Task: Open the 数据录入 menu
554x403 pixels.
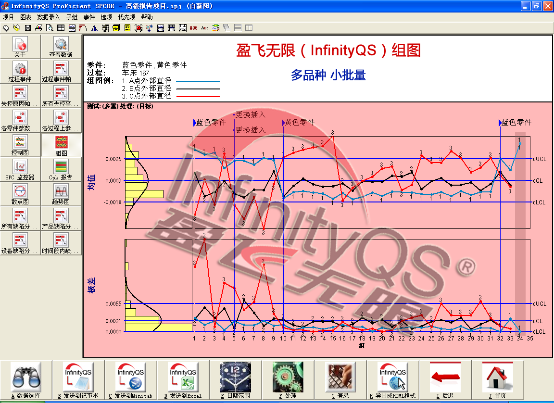Action: 49,17
